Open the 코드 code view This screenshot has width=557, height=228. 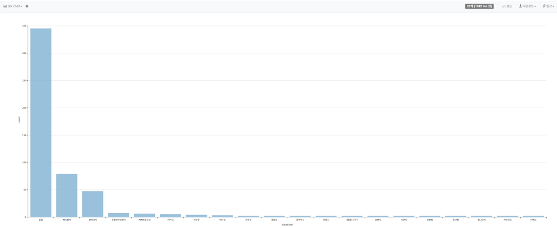click(507, 6)
